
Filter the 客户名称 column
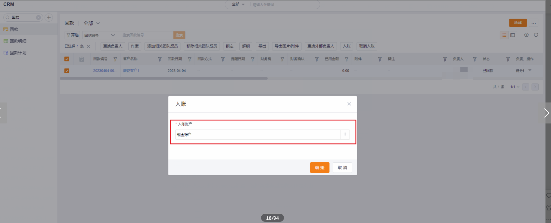(160, 59)
